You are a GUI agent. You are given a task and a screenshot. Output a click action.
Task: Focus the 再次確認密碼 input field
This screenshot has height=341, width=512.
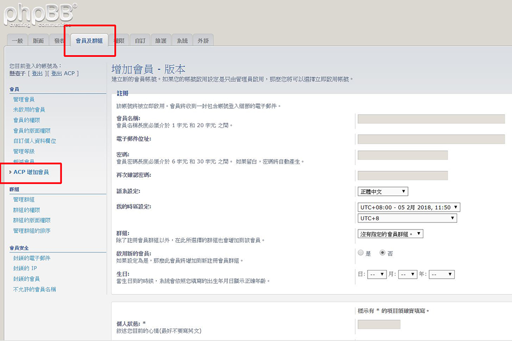pyautogui.click(x=402, y=175)
